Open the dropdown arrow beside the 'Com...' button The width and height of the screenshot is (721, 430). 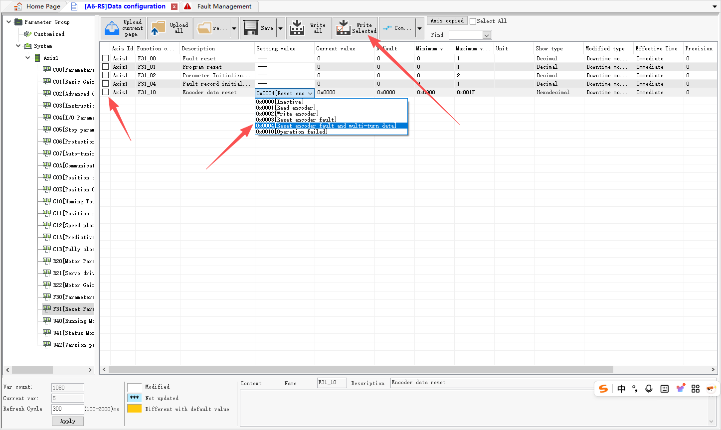point(419,28)
